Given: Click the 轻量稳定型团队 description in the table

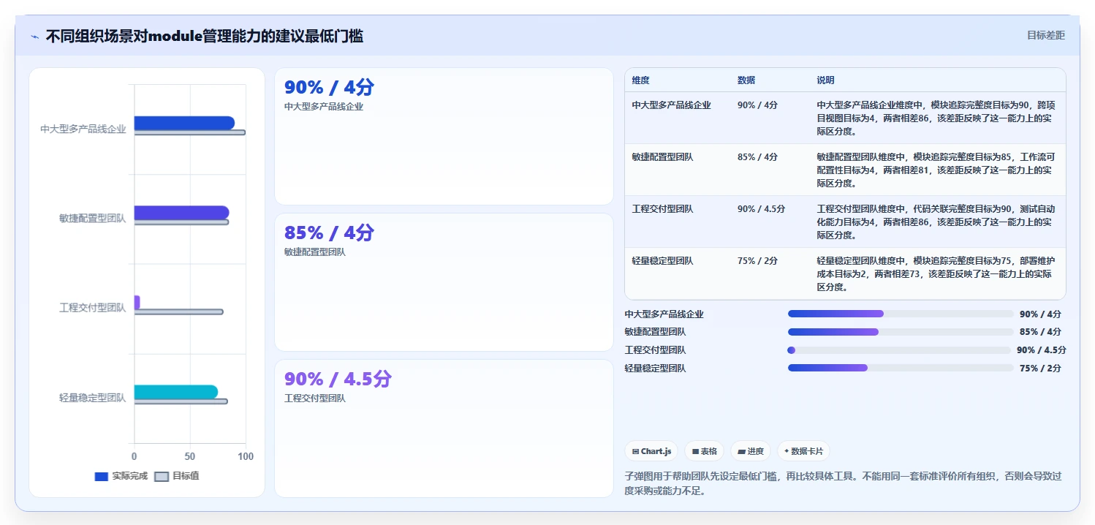Looking at the screenshot, I should click(x=936, y=274).
